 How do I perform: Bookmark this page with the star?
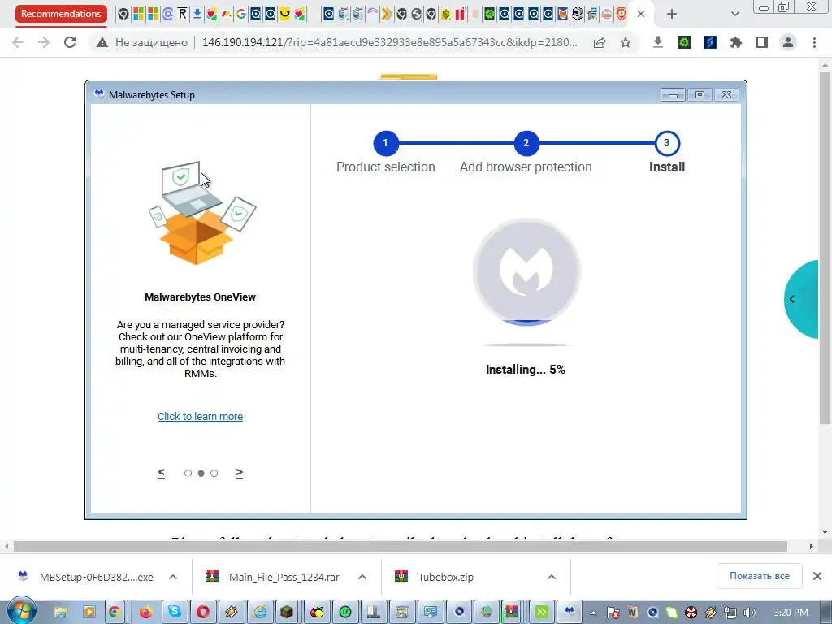pyautogui.click(x=626, y=42)
